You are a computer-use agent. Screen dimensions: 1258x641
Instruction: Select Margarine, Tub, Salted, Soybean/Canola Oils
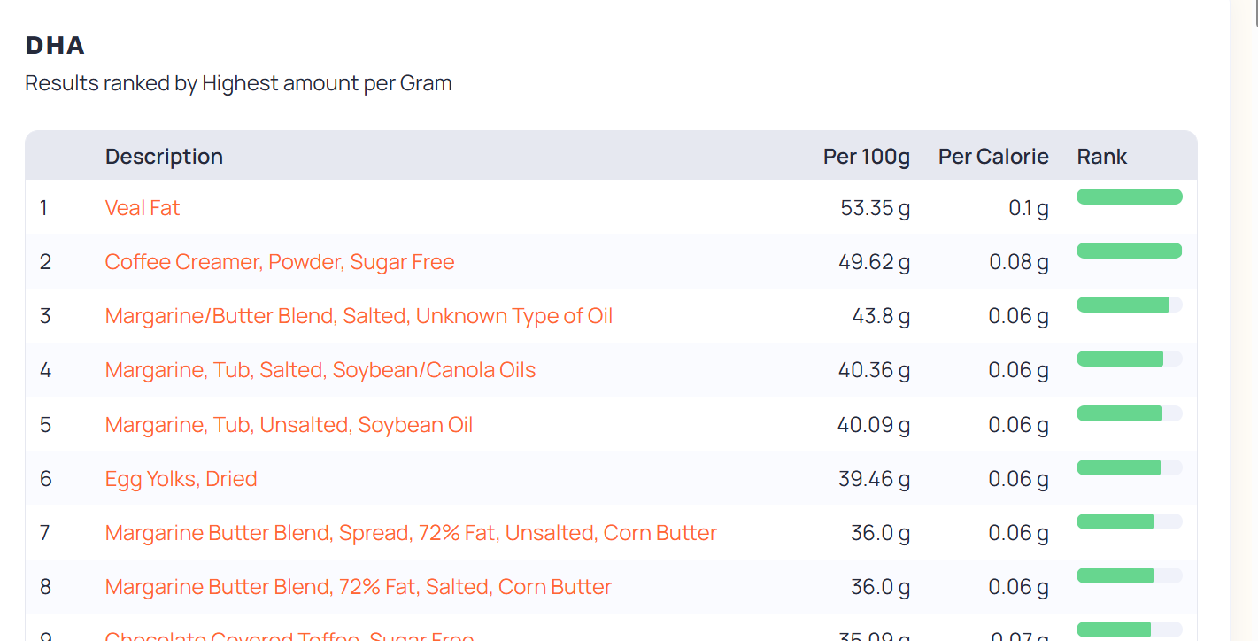[x=320, y=370]
